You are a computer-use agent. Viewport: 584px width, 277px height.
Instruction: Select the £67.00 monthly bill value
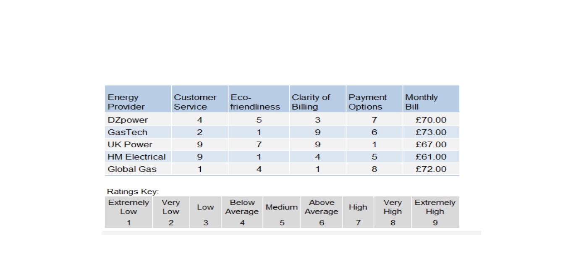click(431, 144)
